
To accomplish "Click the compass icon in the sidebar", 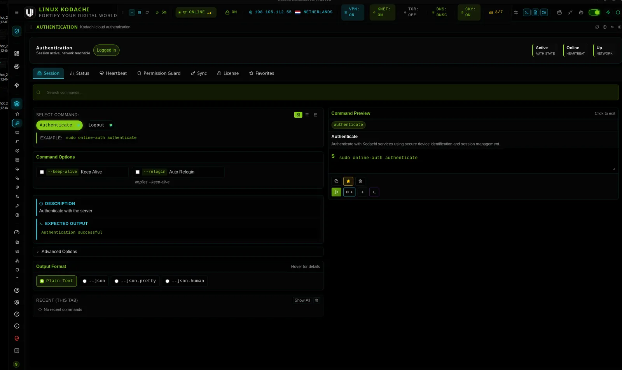I will 17,290.
